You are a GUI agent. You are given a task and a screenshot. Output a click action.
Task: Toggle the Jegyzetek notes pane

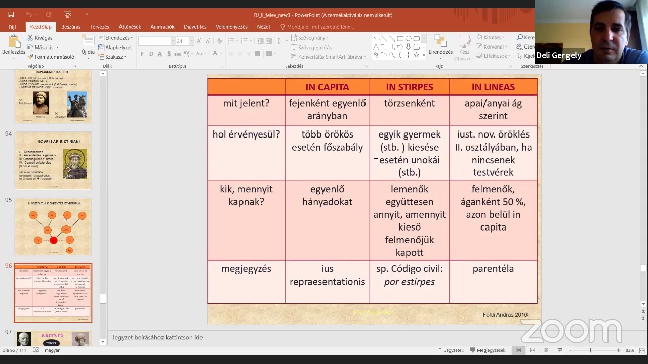click(451, 350)
